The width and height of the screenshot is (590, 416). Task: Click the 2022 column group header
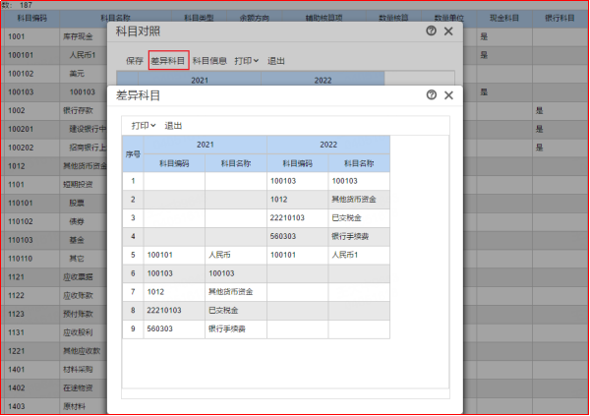point(327,145)
